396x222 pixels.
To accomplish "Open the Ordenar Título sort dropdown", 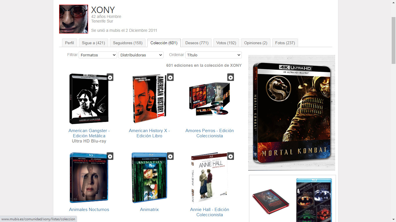I will 213,55.
